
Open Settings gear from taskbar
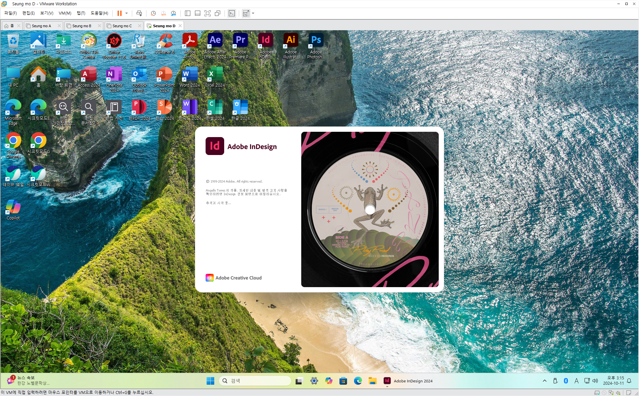point(314,381)
